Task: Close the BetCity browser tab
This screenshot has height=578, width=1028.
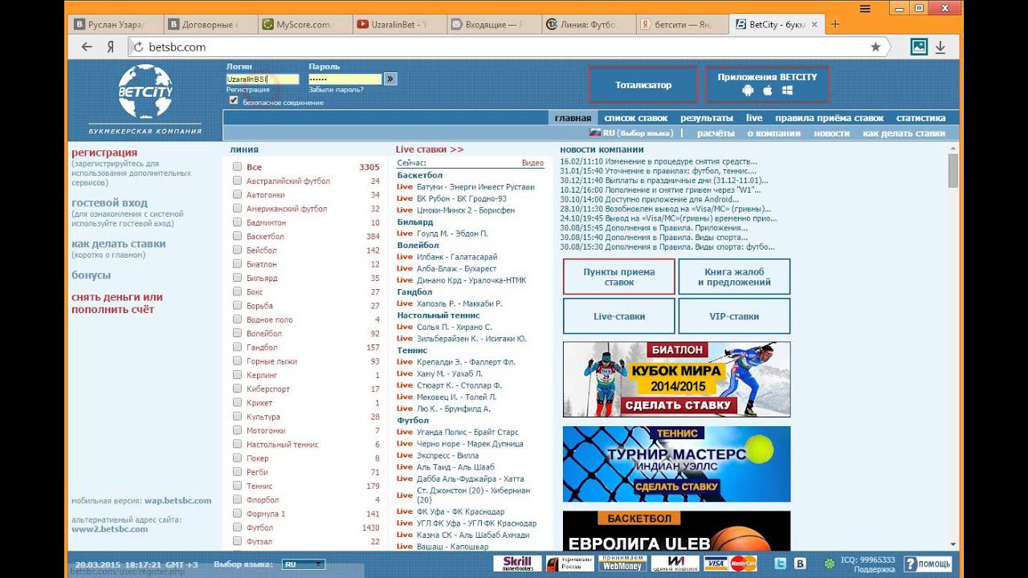Action: 814,25
